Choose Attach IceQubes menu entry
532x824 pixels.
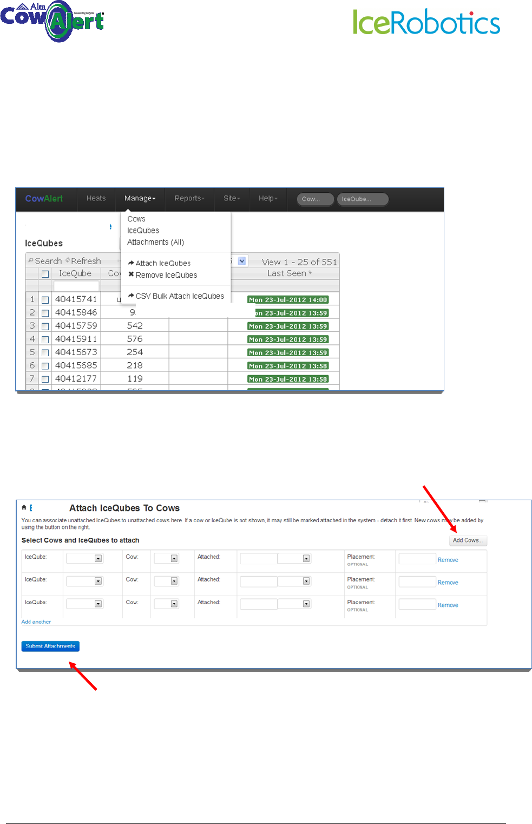pos(163,263)
